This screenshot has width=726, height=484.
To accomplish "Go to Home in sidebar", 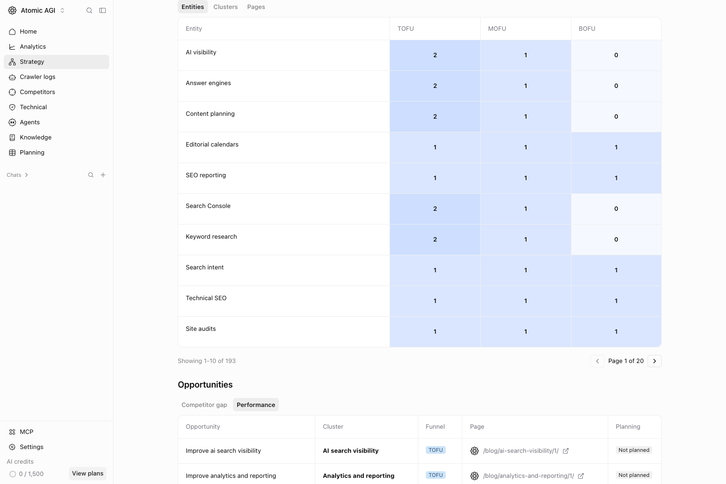I will (56, 32).
